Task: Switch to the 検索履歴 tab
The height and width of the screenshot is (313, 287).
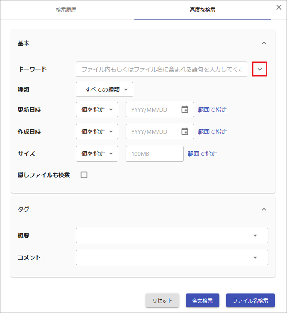Action: pos(66,10)
